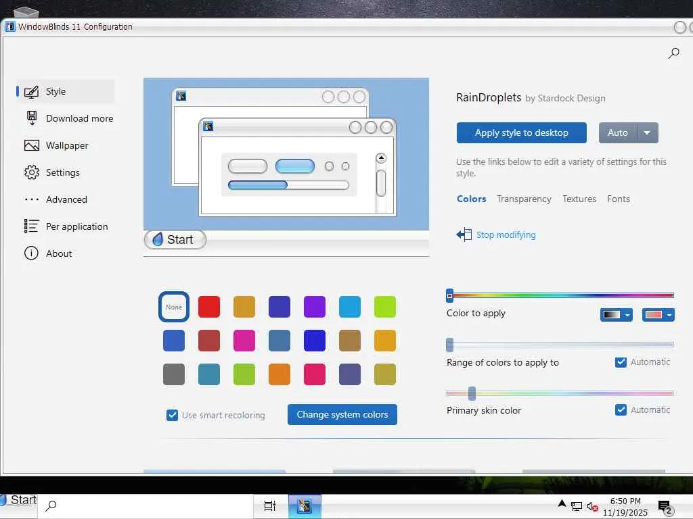Viewport: 693px width, 519px height.
Task: Click the Download more icon
Action: (31, 118)
